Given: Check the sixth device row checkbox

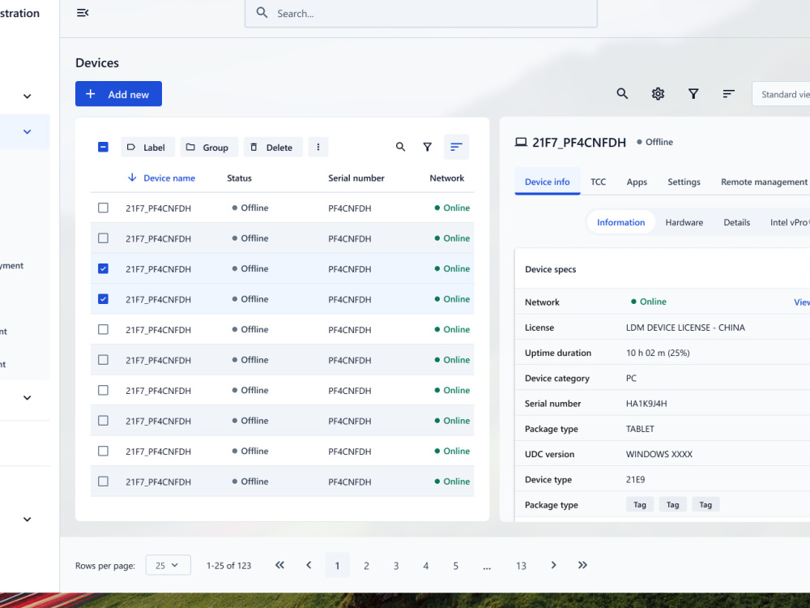Looking at the screenshot, I should (103, 360).
